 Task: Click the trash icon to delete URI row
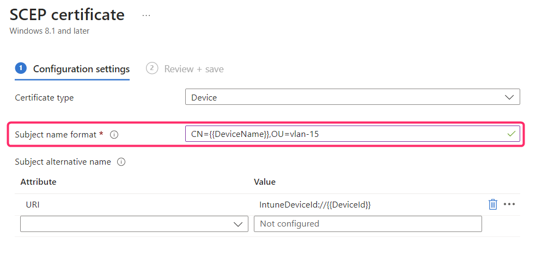click(492, 204)
